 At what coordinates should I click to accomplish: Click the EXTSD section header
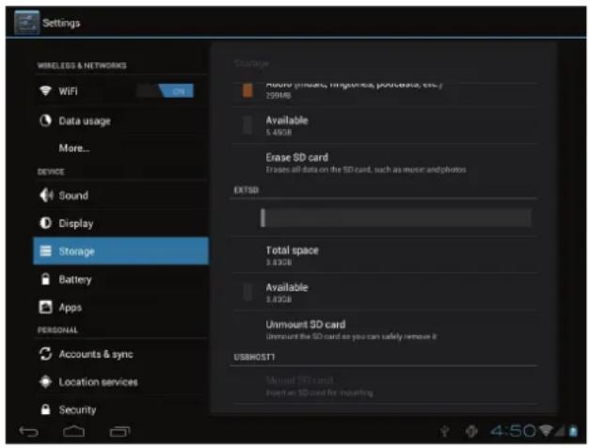(x=246, y=190)
